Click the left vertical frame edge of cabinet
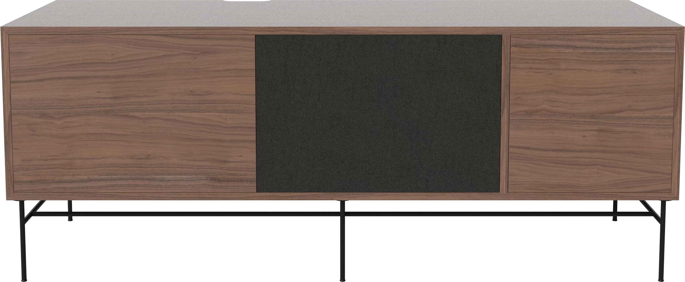Image resolution: width=685 pixels, height=282 pixels. coord(4,113)
